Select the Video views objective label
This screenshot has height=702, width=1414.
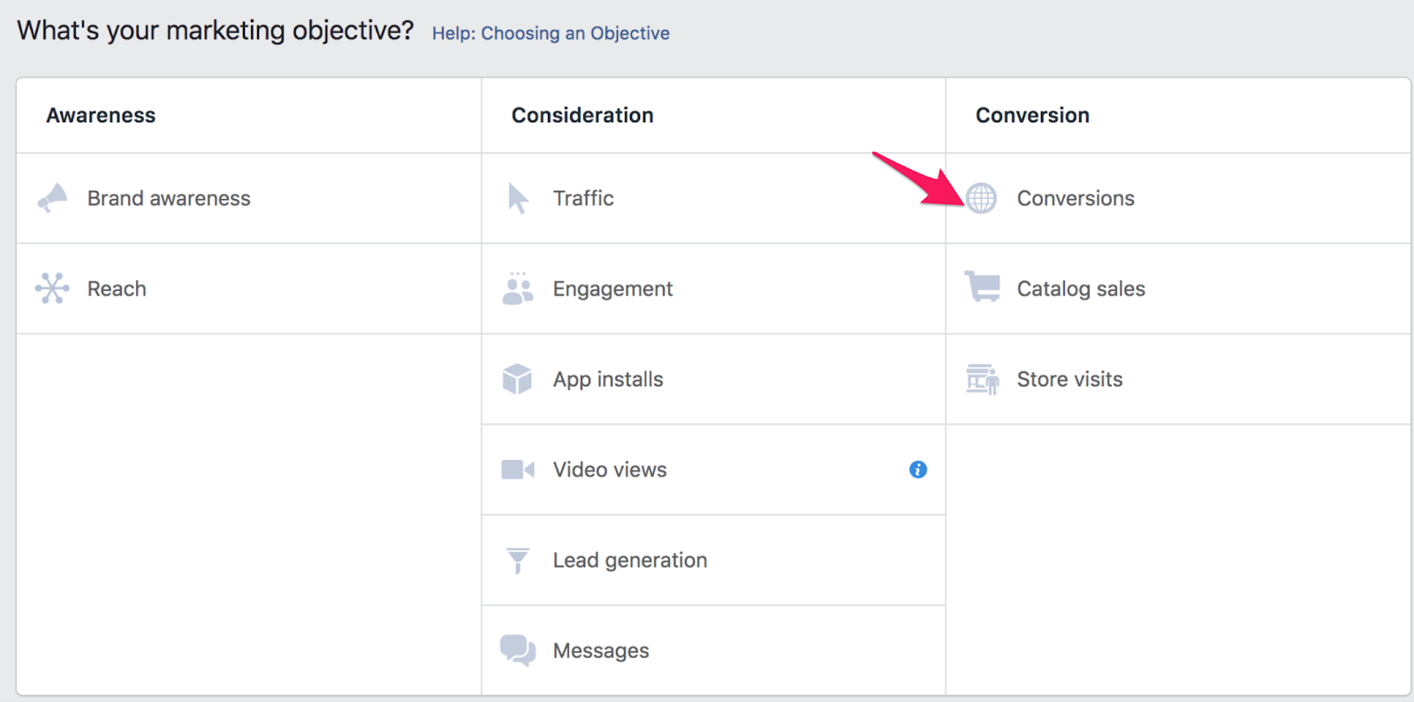610,469
